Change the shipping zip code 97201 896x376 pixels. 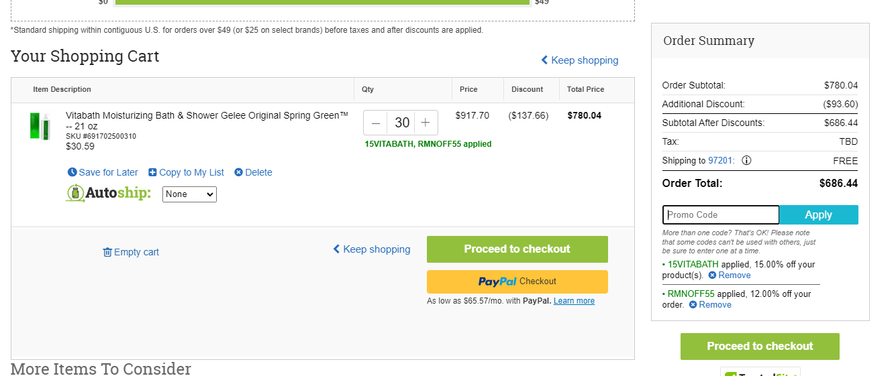pyautogui.click(x=720, y=161)
